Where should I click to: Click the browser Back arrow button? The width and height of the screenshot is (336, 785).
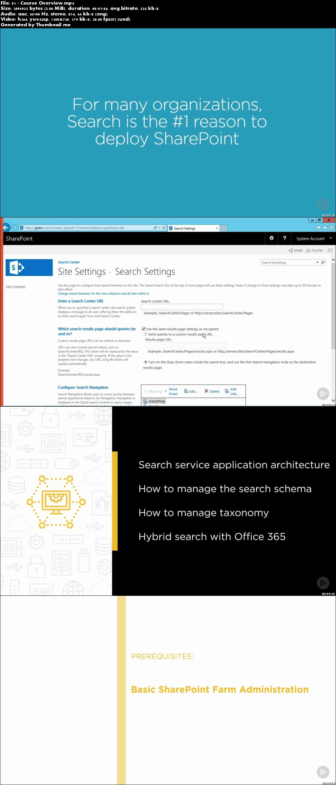pyautogui.click(x=6, y=227)
